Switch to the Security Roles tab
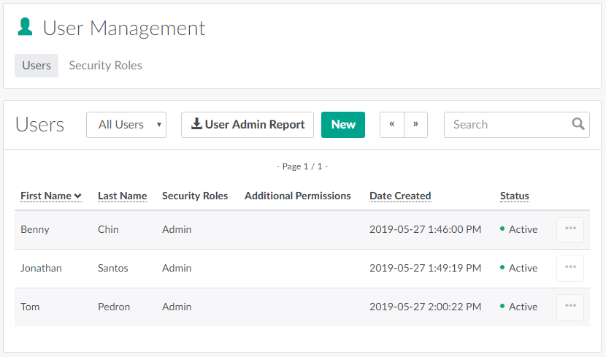606x357 pixels. point(105,65)
